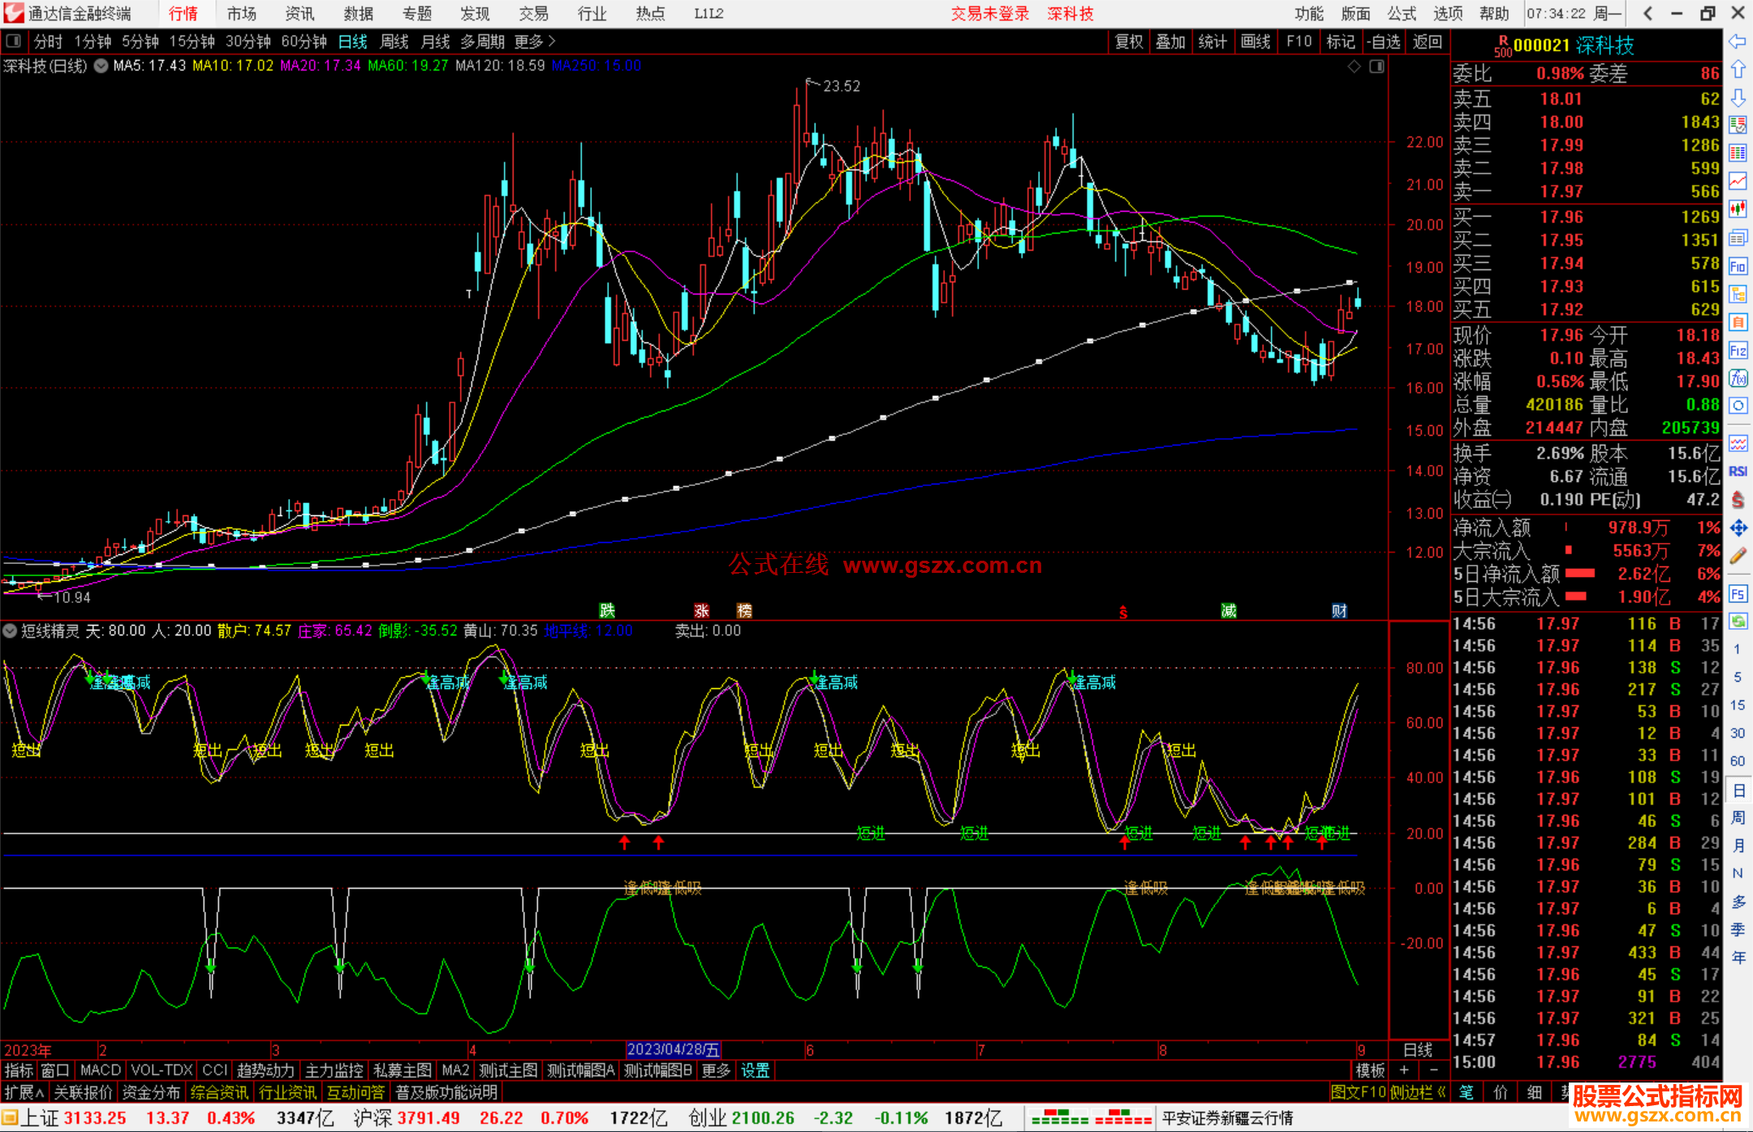The height and width of the screenshot is (1132, 1753).
Task: Open the 公式 menu
Action: [1401, 14]
